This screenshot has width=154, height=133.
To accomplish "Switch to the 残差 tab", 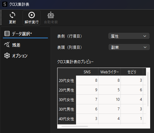I will [x=25, y=45].
